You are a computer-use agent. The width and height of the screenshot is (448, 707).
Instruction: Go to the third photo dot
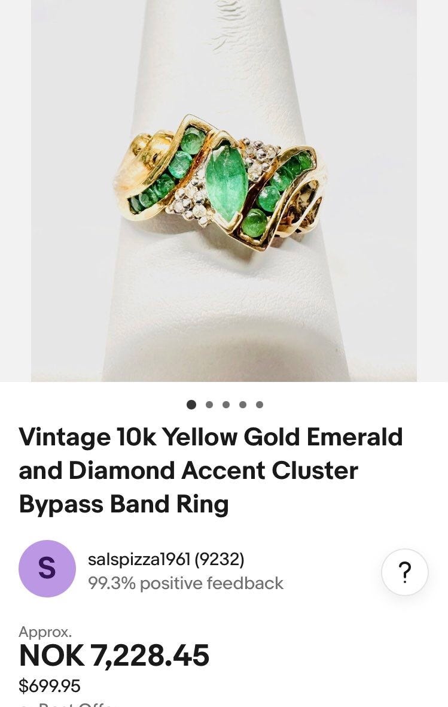tap(226, 405)
